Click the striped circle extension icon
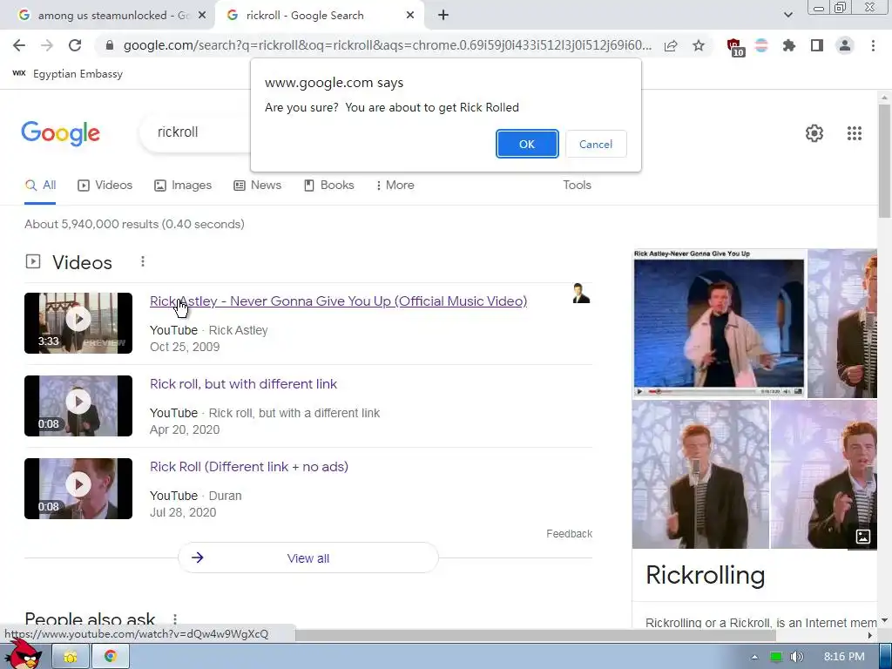Image resolution: width=892 pixels, height=669 pixels. click(761, 45)
